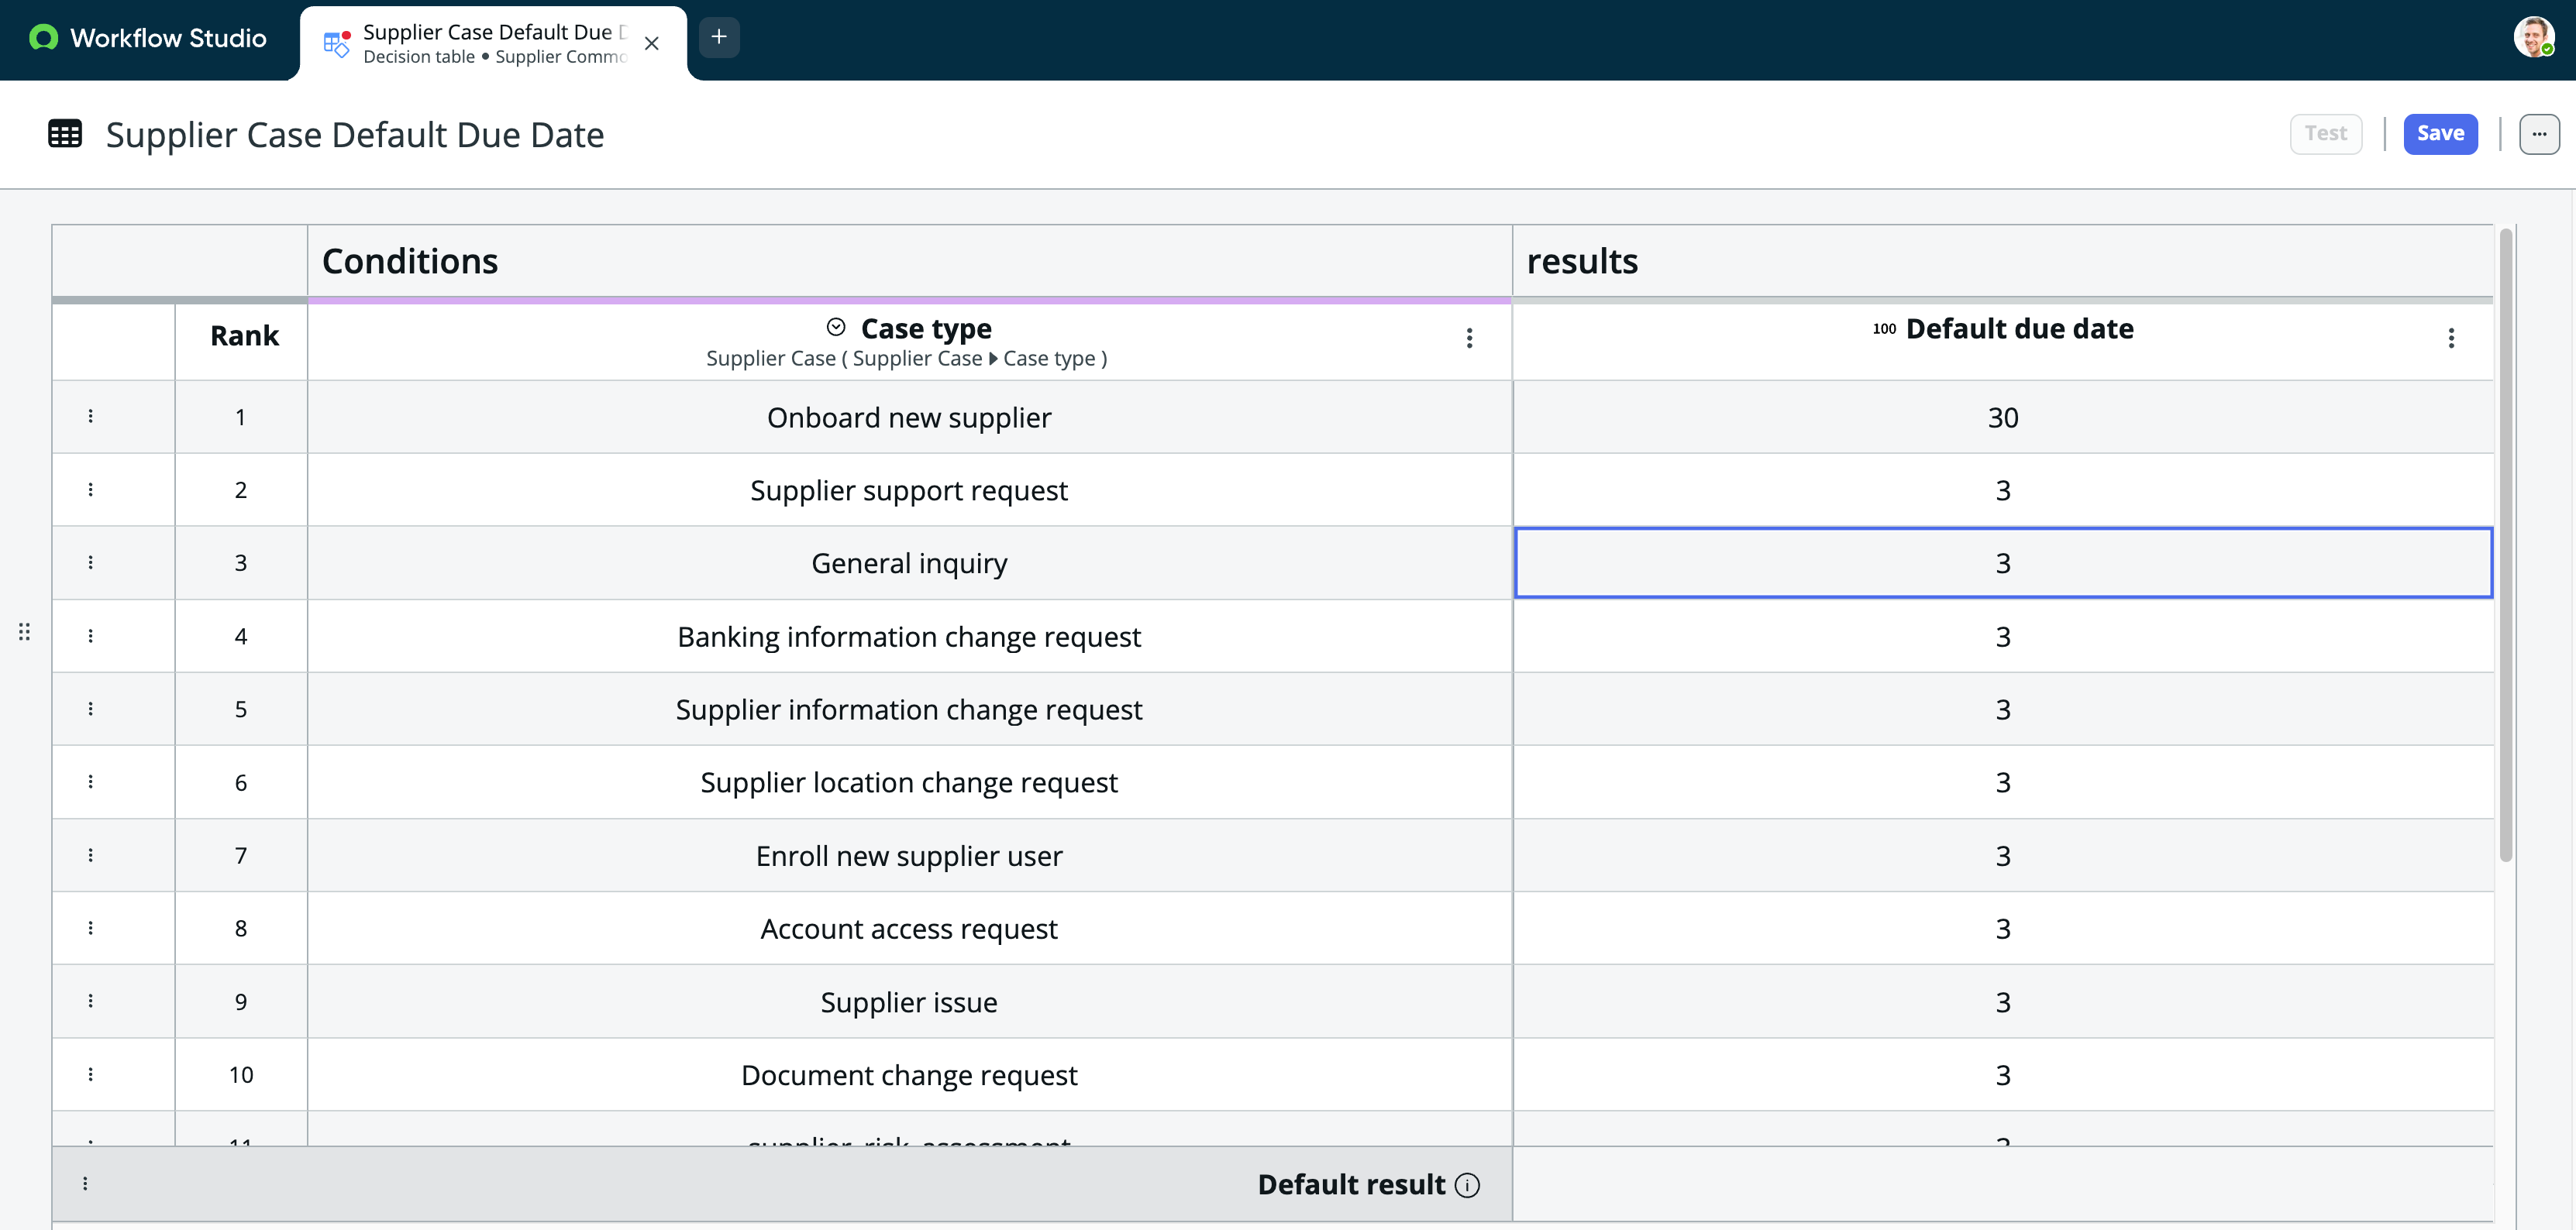Viewport: 2576px width, 1230px height.
Task: Click the empty Default result value cell
Action: click(x=2003, y=1184)
